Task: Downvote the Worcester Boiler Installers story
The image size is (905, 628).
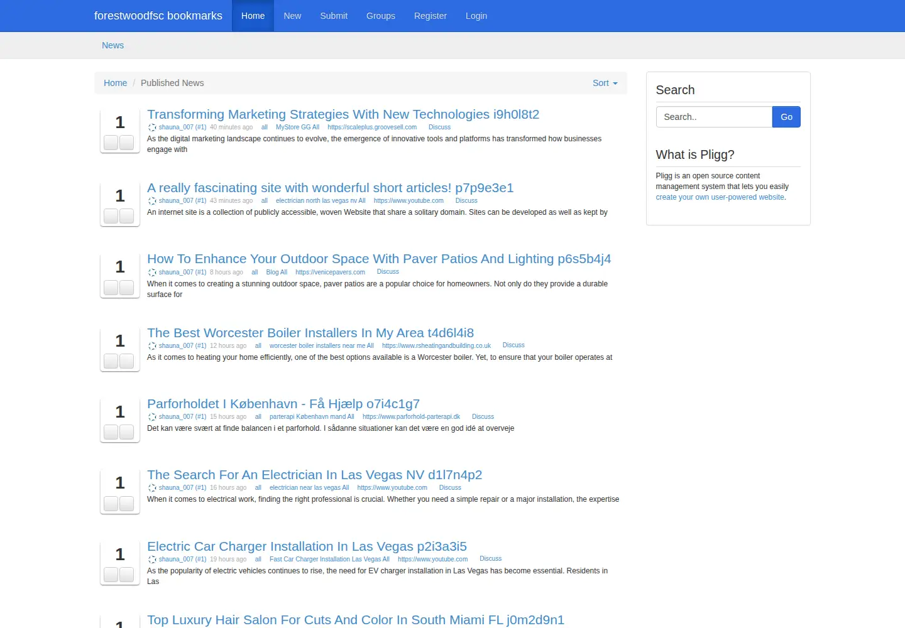Action: point(127,361)
